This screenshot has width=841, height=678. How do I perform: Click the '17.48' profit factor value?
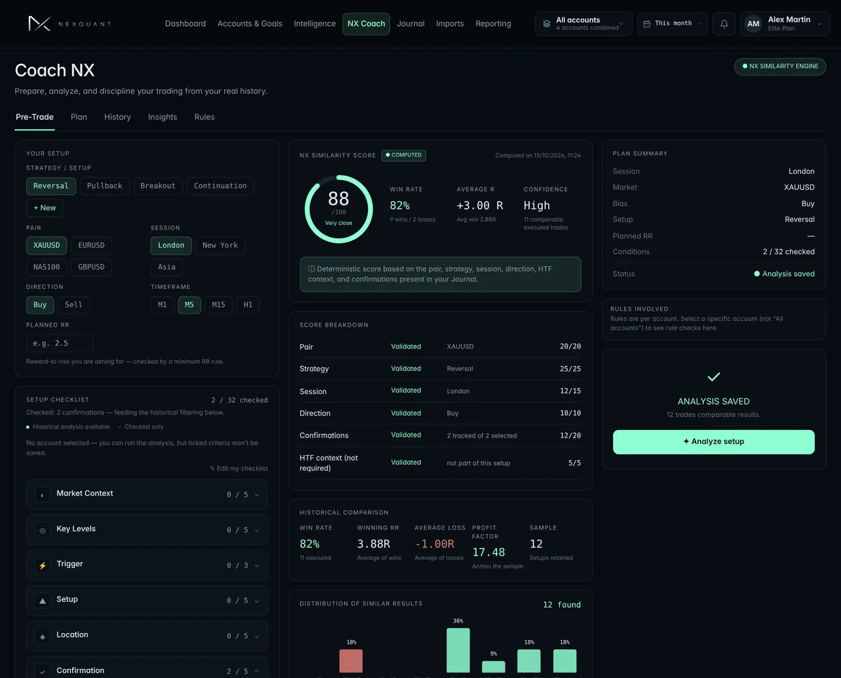488,552
